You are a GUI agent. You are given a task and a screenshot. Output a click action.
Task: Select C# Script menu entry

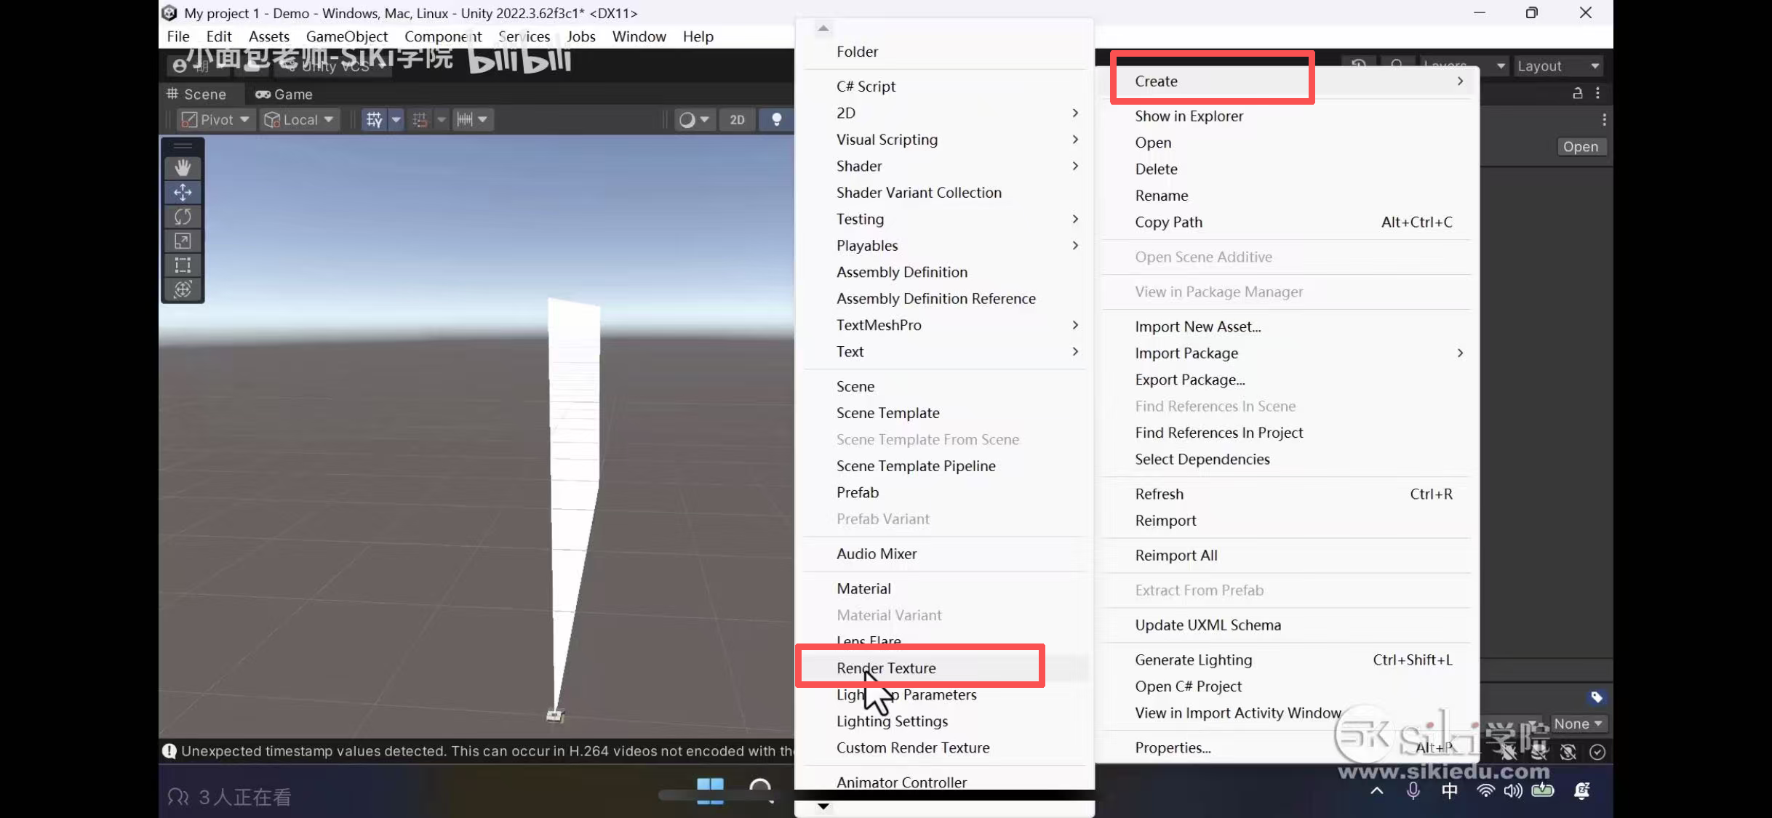point(943,86)
